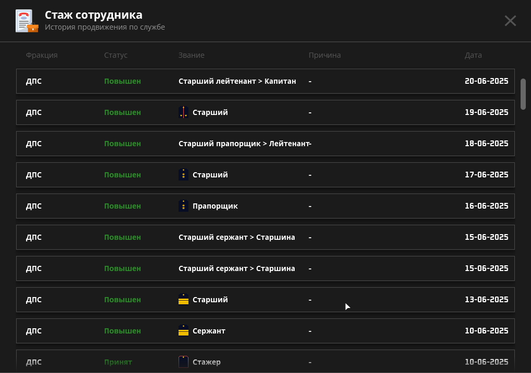The image size is (531, 373).
Task: Click the Причина column header
Action: 324,55
